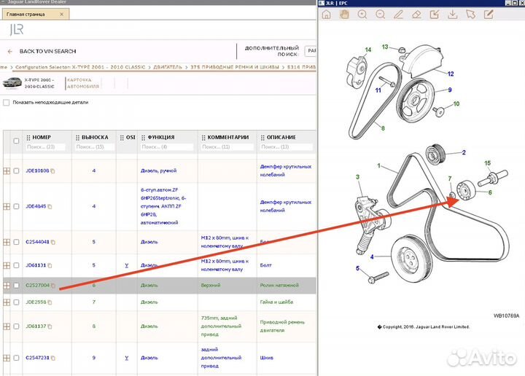Screen dimensions: 525x376
Task: Expand the JDE2558 row details
Action: (x=7, y=302)
